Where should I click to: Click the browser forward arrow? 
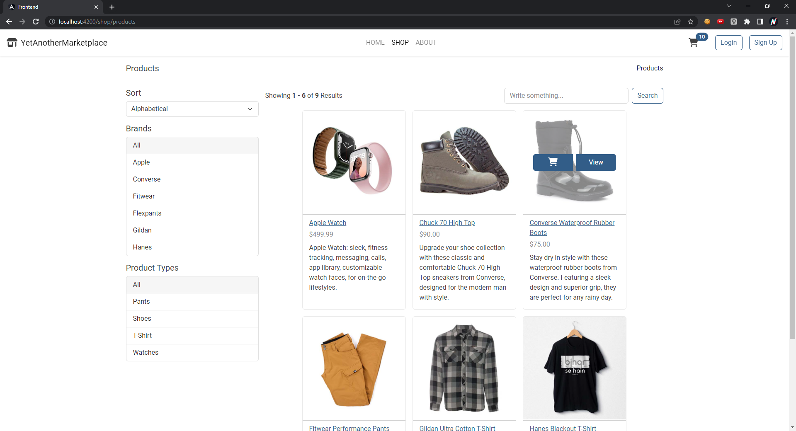(22, 22)
